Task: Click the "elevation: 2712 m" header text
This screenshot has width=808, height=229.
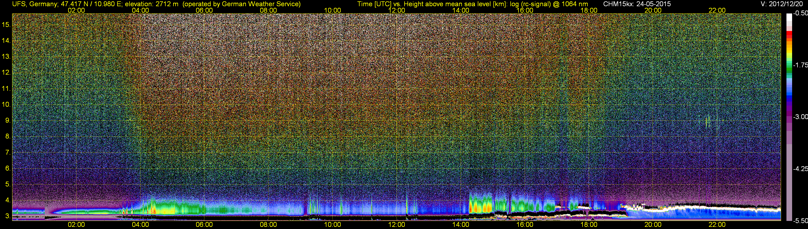Action: tap(151, 4)
